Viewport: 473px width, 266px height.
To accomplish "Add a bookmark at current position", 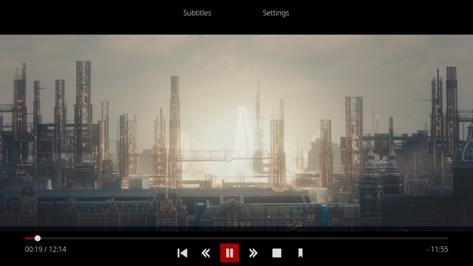I will [300, 253].
